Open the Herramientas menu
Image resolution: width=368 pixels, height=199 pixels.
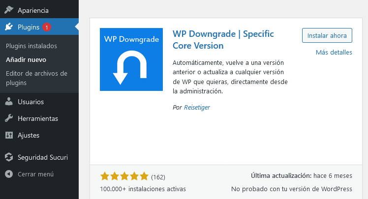pyautogui.click(x=37, y=118)
